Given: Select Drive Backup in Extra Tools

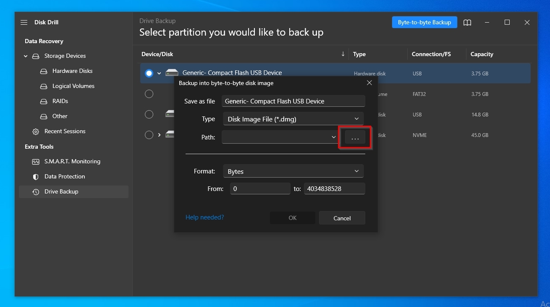Looking at the screenshot, I should (x=73, y=192).
